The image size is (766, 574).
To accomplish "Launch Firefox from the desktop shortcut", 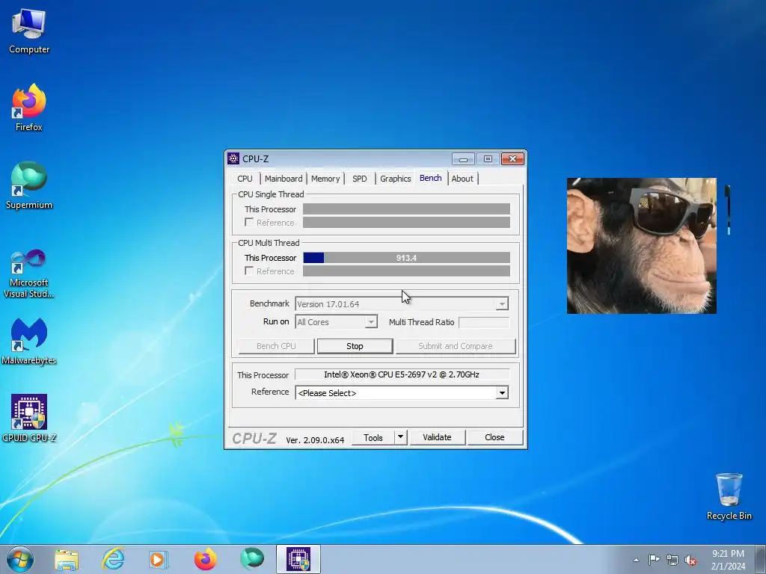I will click(x=29, y=108).
